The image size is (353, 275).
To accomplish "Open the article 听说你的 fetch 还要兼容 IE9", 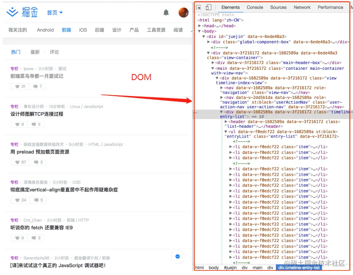I will [x=42, y=228].
